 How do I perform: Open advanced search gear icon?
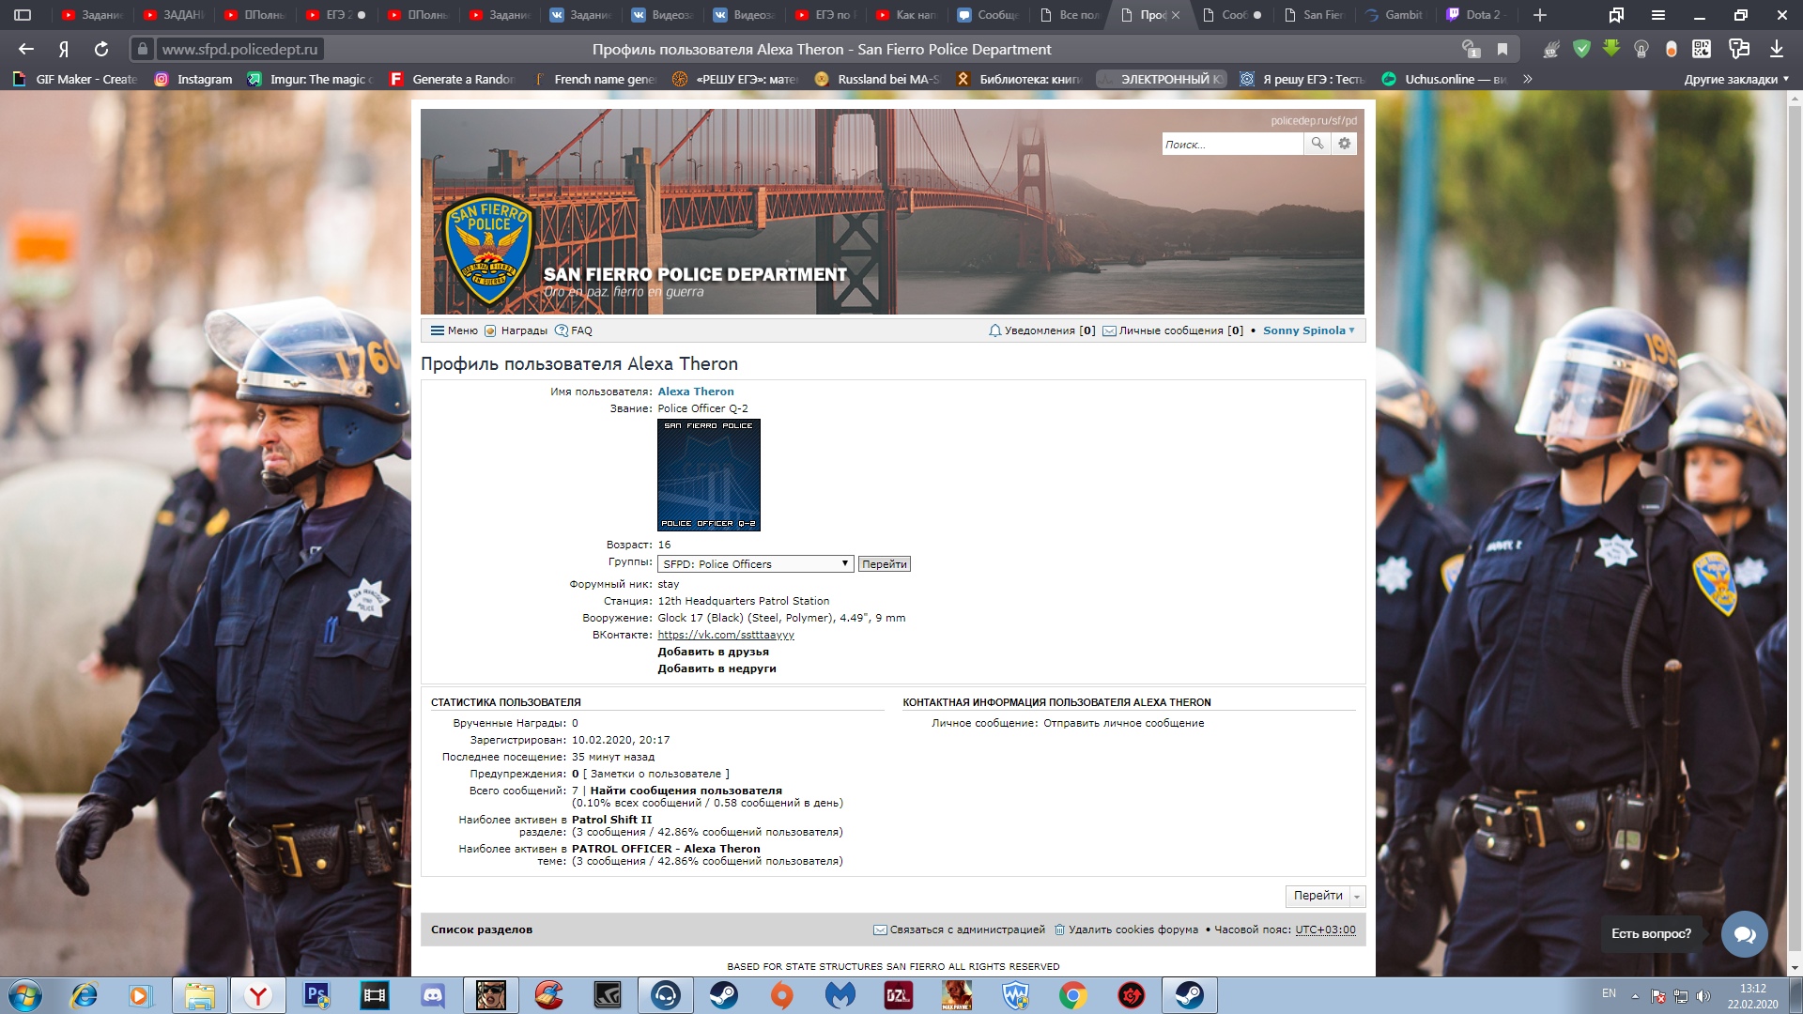pyautogui.click(x=1344, y=144)
